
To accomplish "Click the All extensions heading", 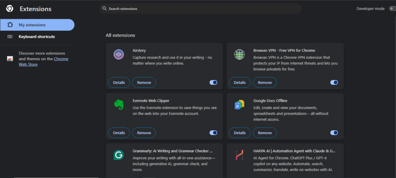I will tap(120, 35).
